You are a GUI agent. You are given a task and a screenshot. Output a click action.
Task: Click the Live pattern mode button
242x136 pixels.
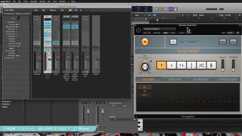[144, 87]
